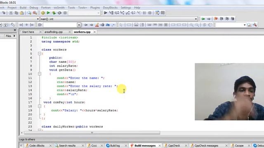Collapse class workers fold at line 5

coord(40,53)
